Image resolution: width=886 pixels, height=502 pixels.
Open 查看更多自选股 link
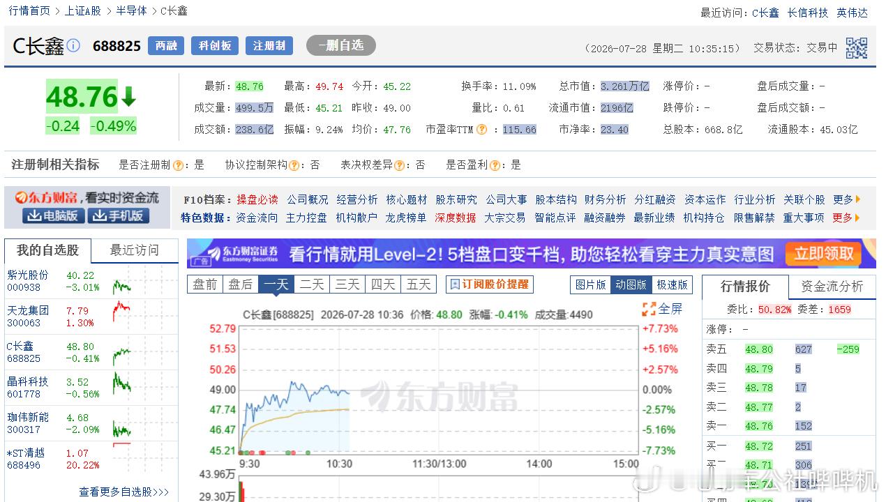tap(123, 492)
